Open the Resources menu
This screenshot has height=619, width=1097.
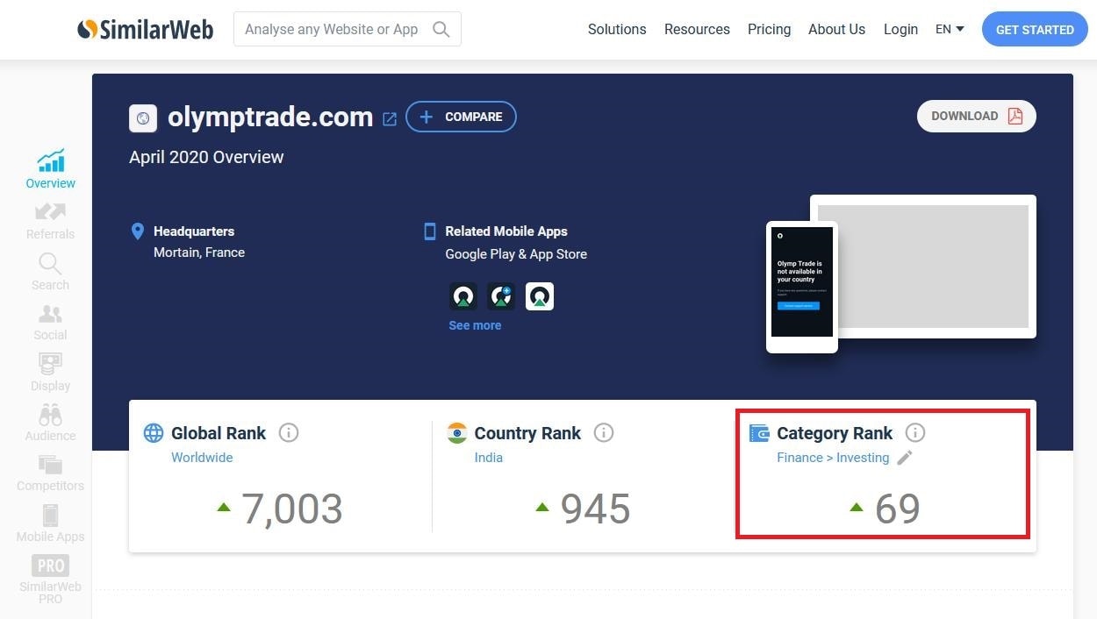[x=697, y=29]
